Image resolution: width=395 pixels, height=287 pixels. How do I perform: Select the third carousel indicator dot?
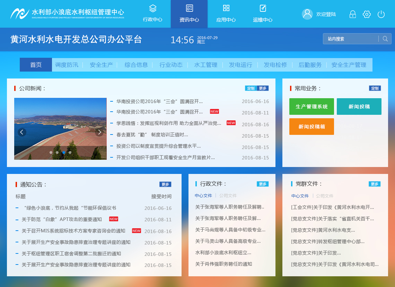(64, 152)
